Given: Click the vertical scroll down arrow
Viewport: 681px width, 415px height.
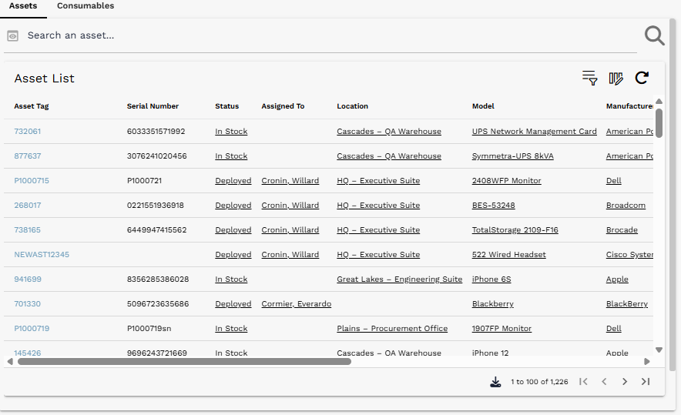Looking at the screenshot, I should click(659, 350).
